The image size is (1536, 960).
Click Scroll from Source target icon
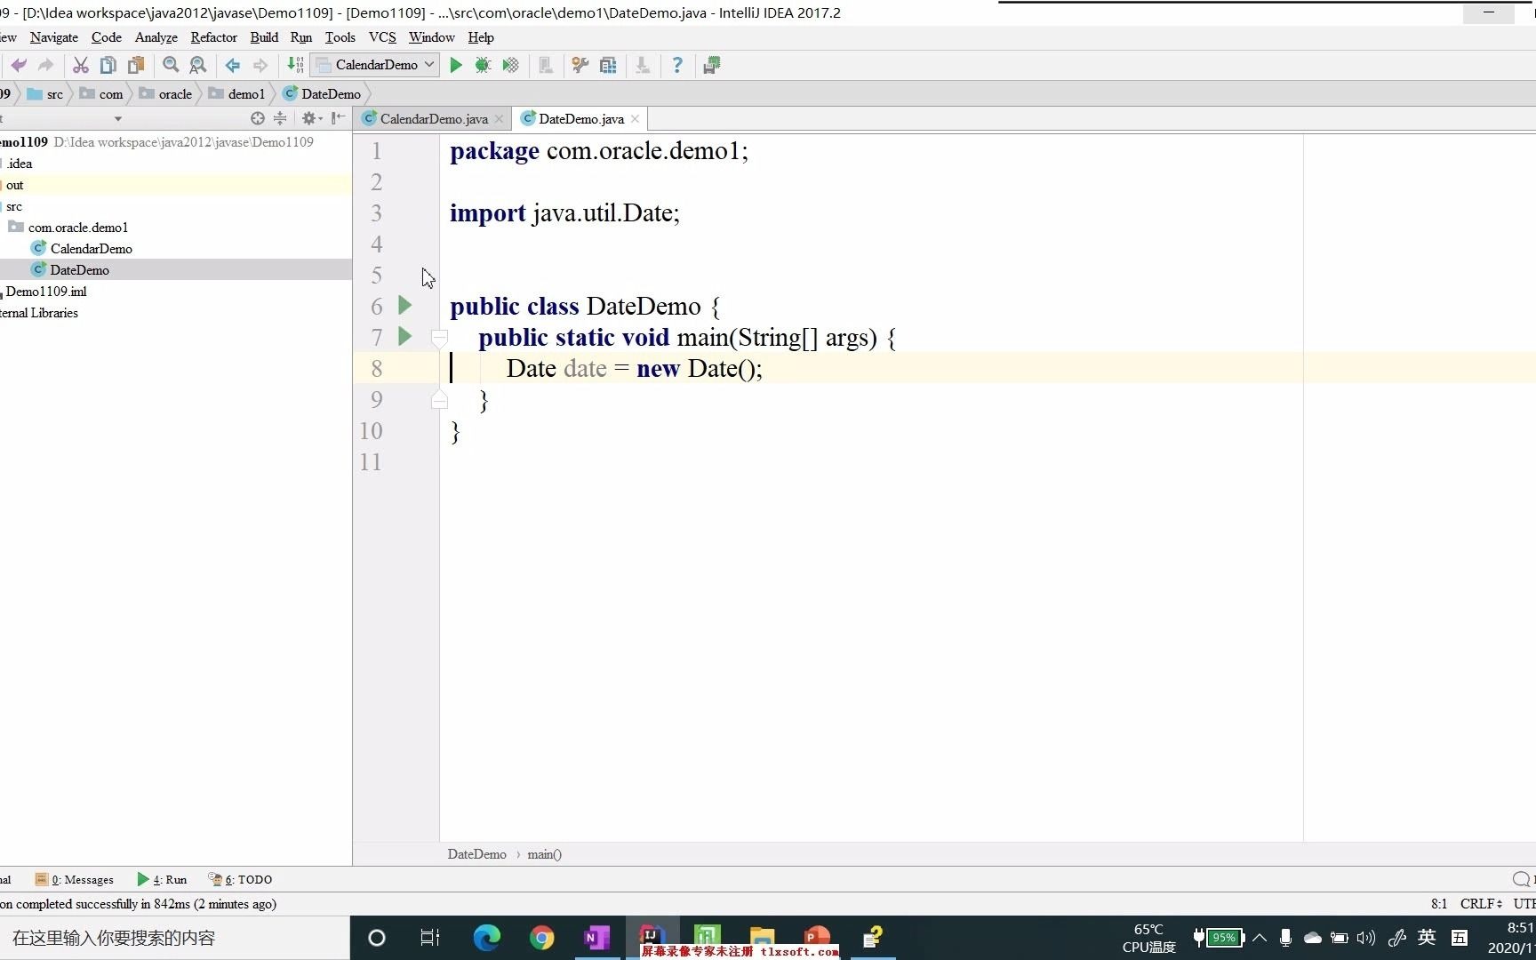[x=258, y=118]
